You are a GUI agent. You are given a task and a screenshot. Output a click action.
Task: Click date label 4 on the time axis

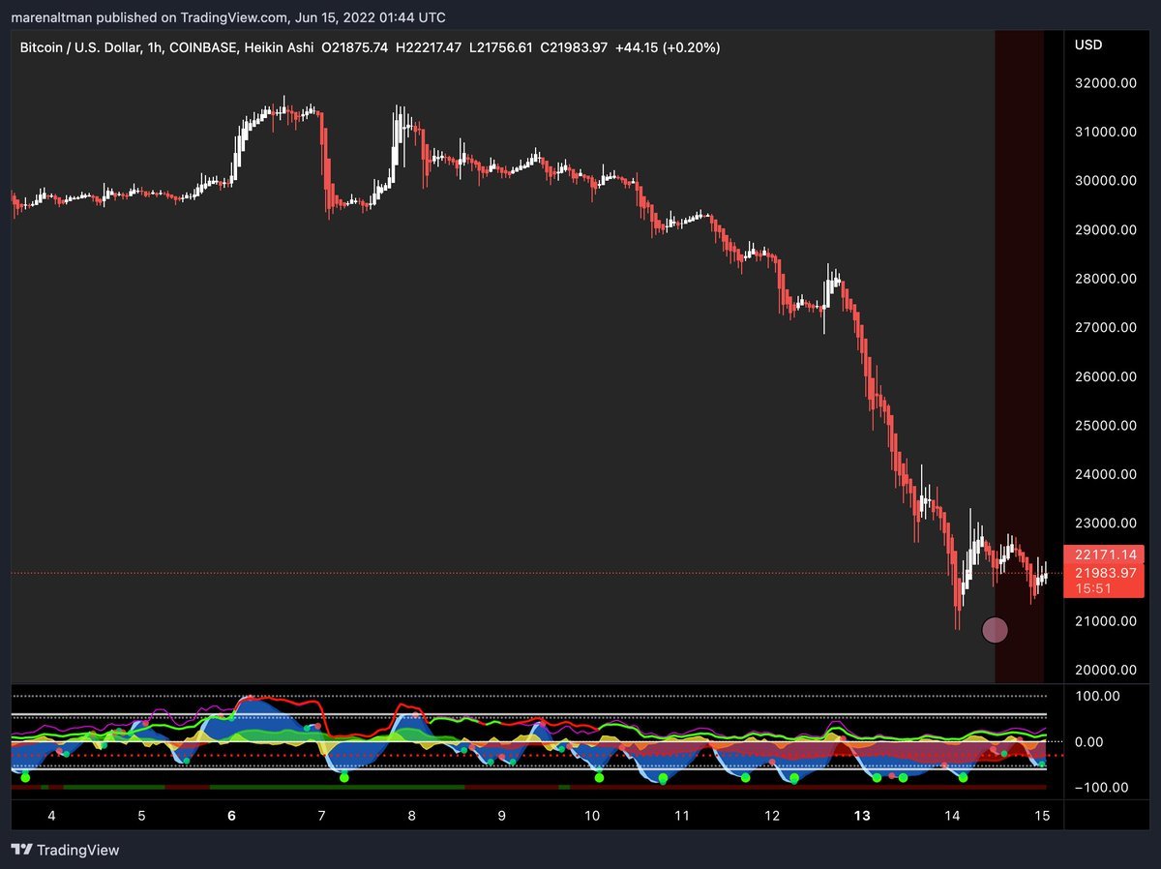51,816
